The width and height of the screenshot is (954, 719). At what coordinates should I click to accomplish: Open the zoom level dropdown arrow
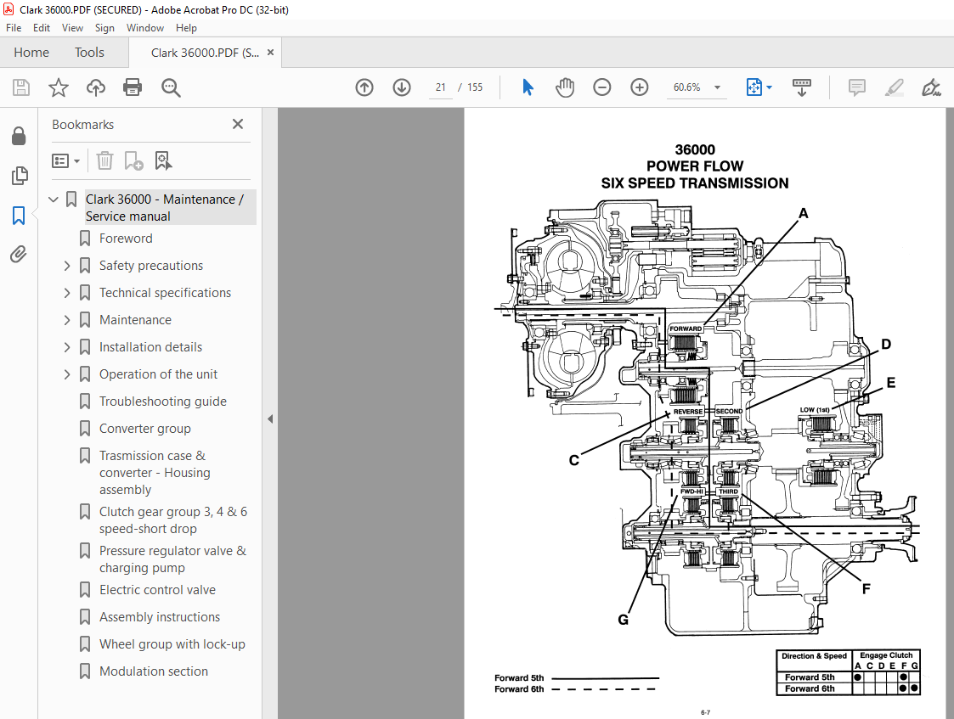717,87
